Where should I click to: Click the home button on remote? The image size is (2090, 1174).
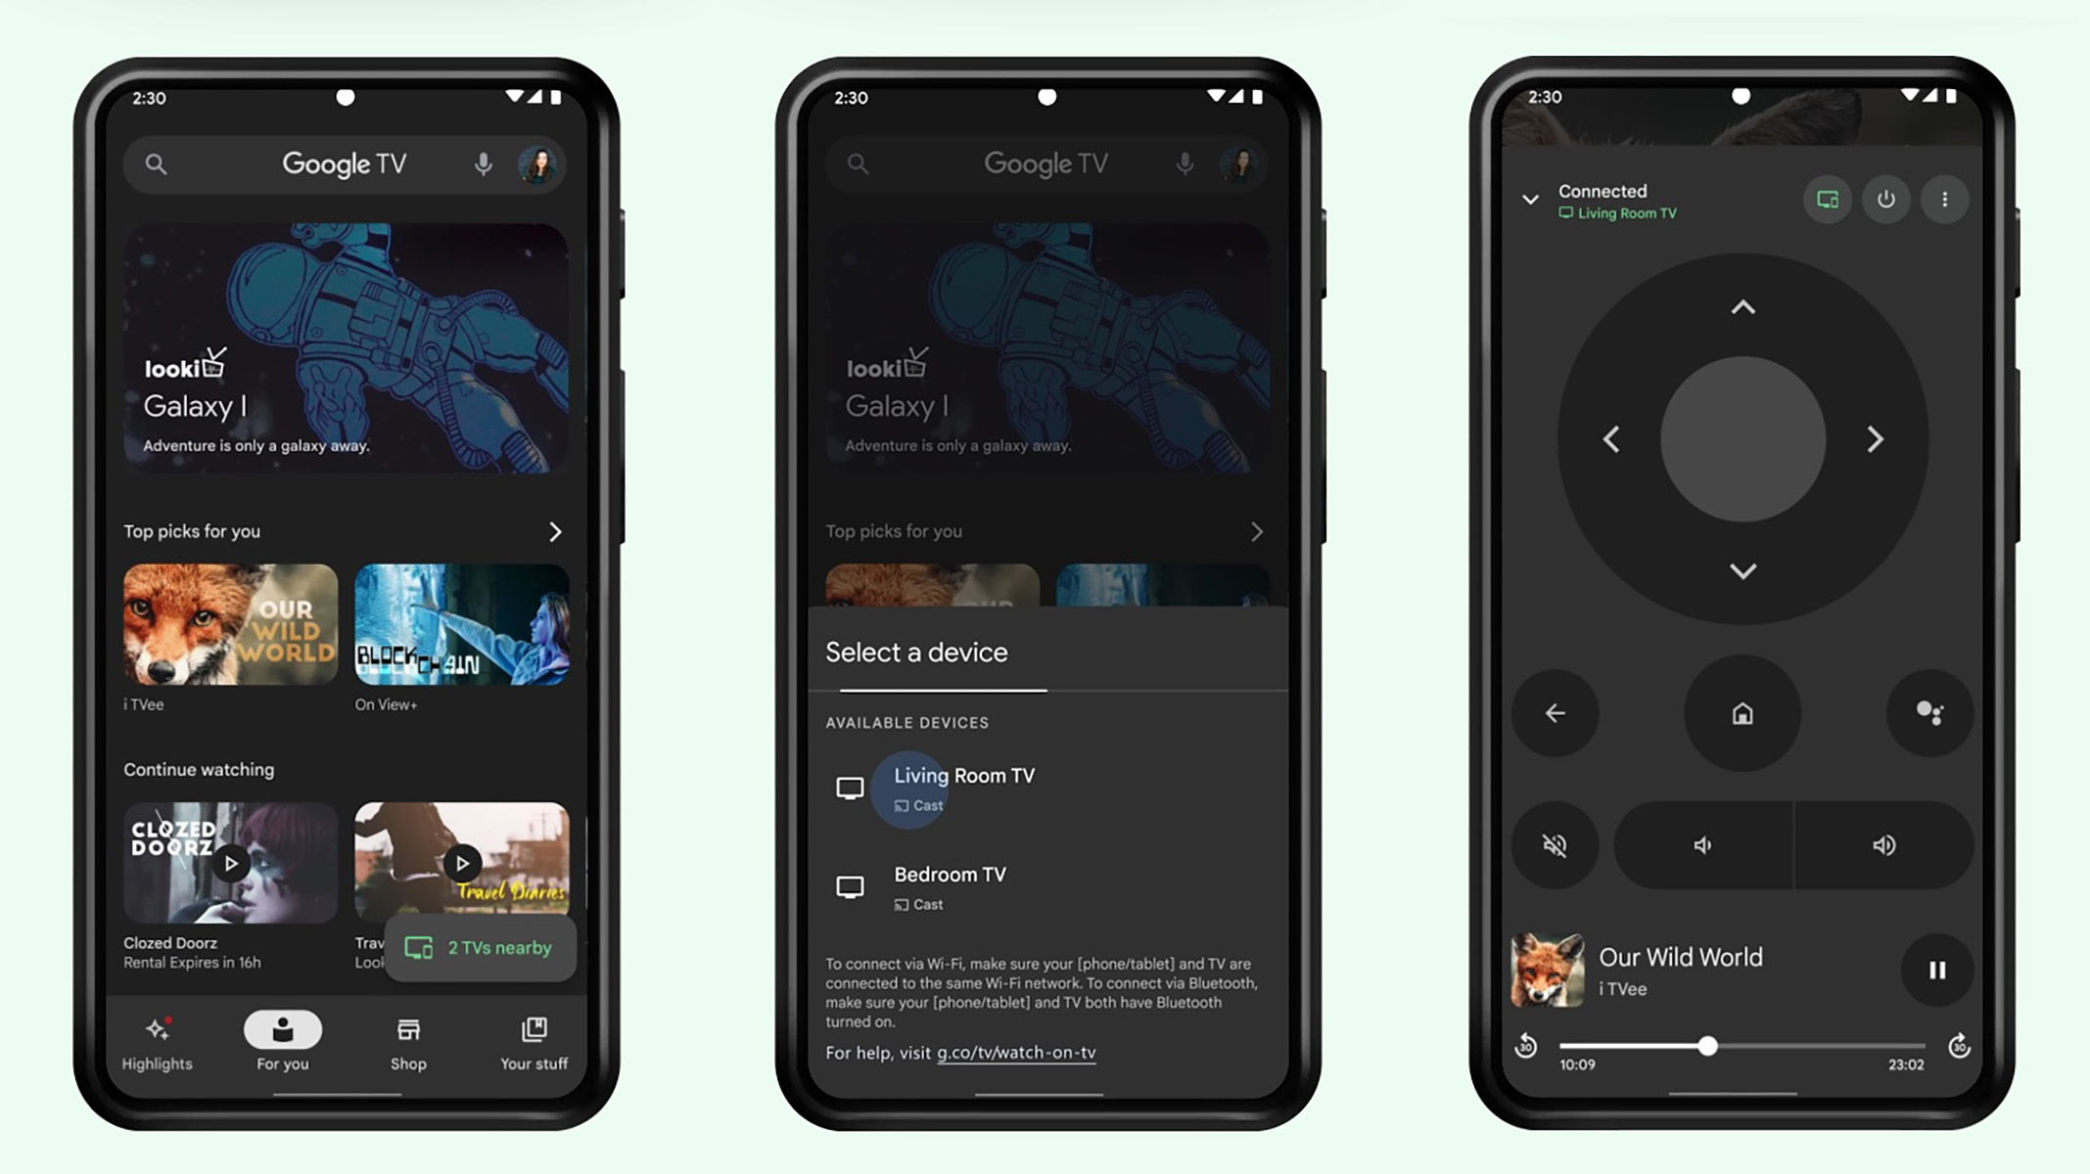coord(1742,713)
